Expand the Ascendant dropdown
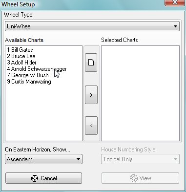Viewport: 186px width, 192px height. pyautogui.click(x=78, y=159)
